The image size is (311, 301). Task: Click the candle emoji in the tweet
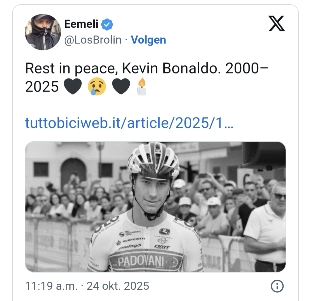point(142,86)
